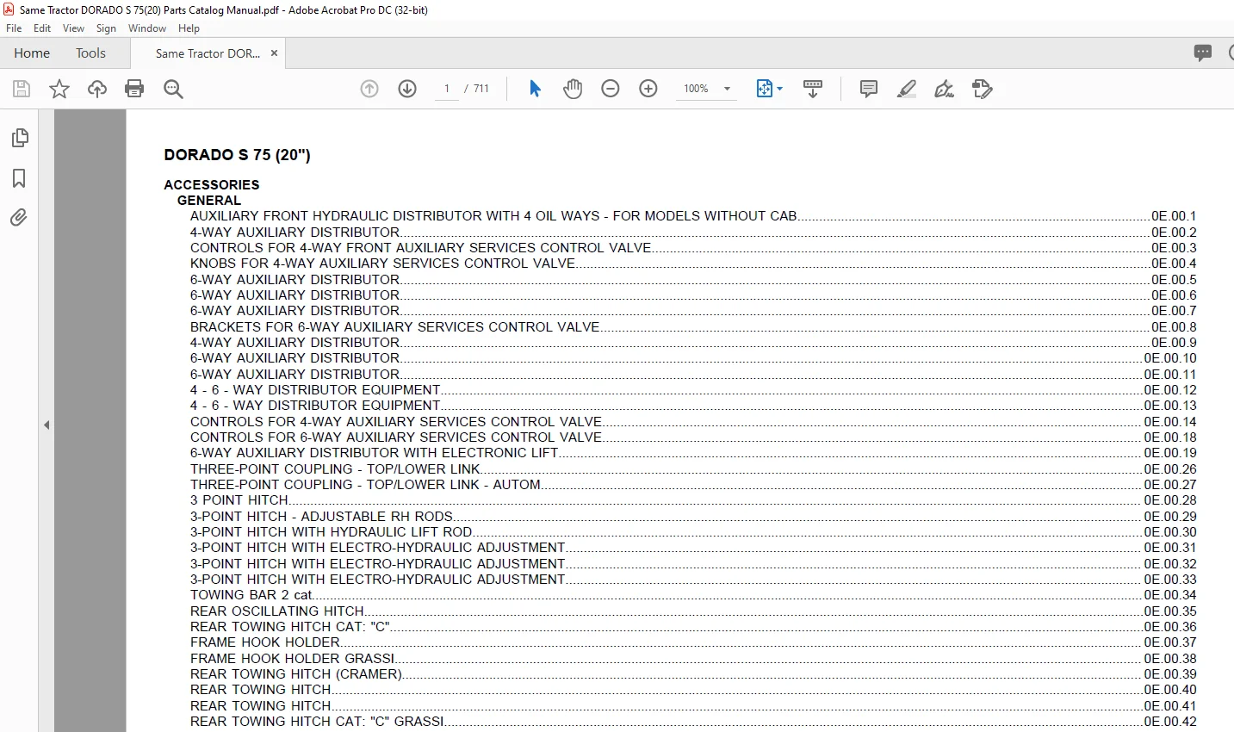Open the Bookmarks panel

(19, 178)
